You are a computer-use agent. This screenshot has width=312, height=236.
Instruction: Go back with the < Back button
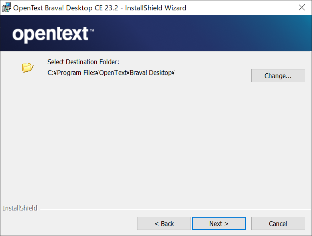point(164,224)
